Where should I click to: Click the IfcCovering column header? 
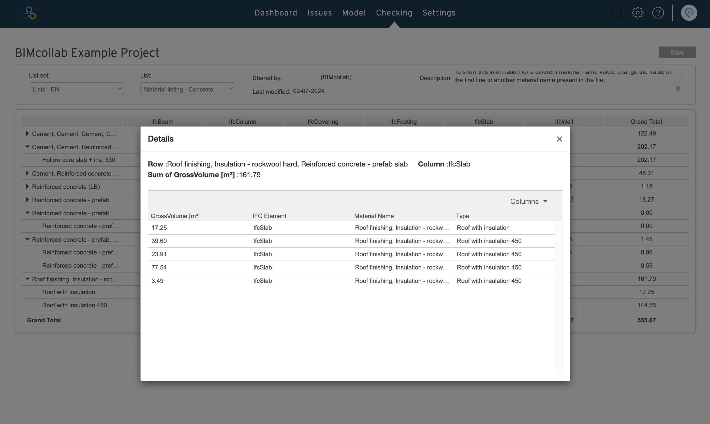(323, 122)
